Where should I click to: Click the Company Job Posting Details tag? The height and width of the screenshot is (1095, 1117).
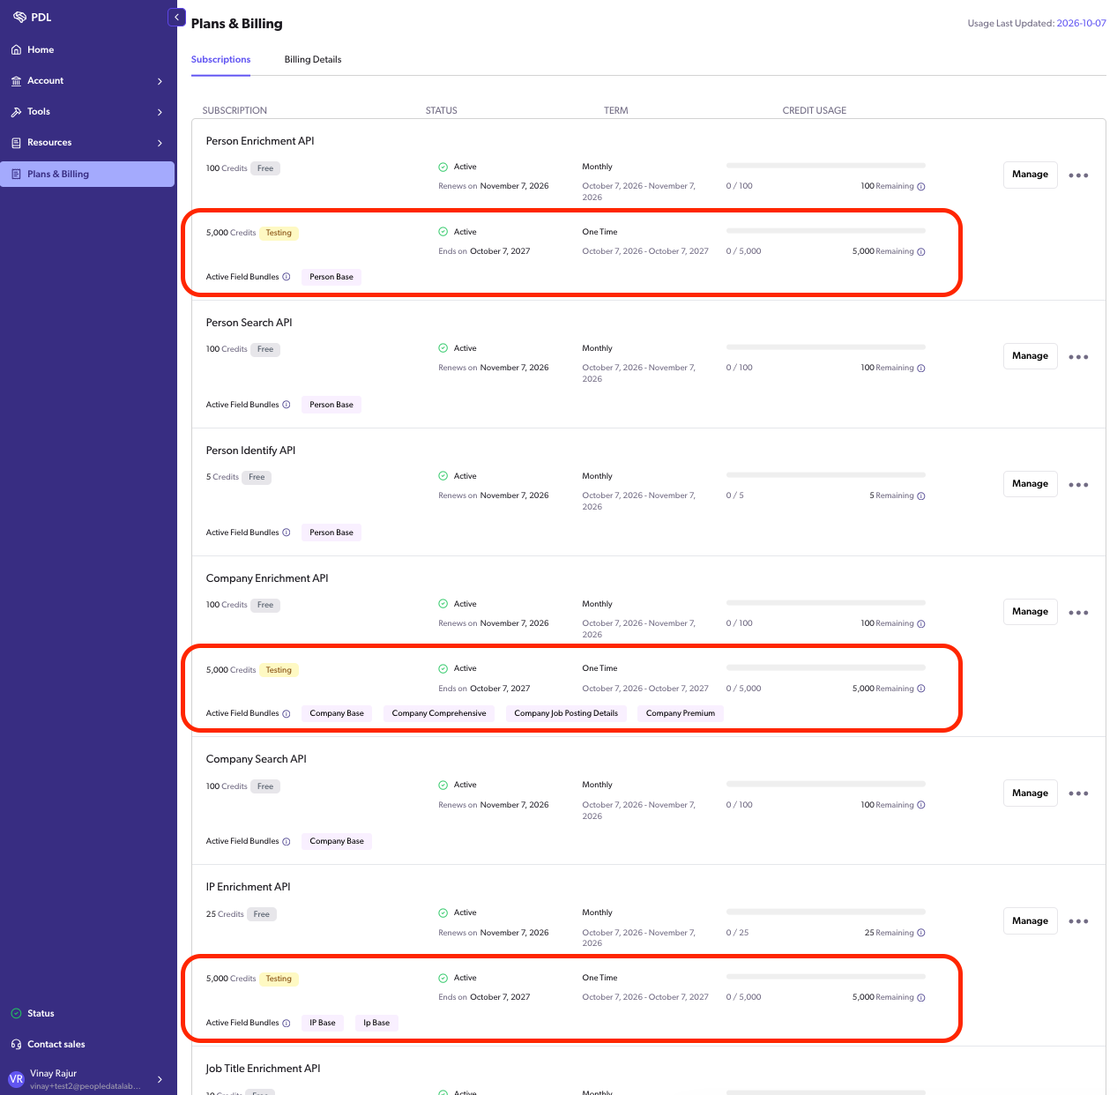566,713
